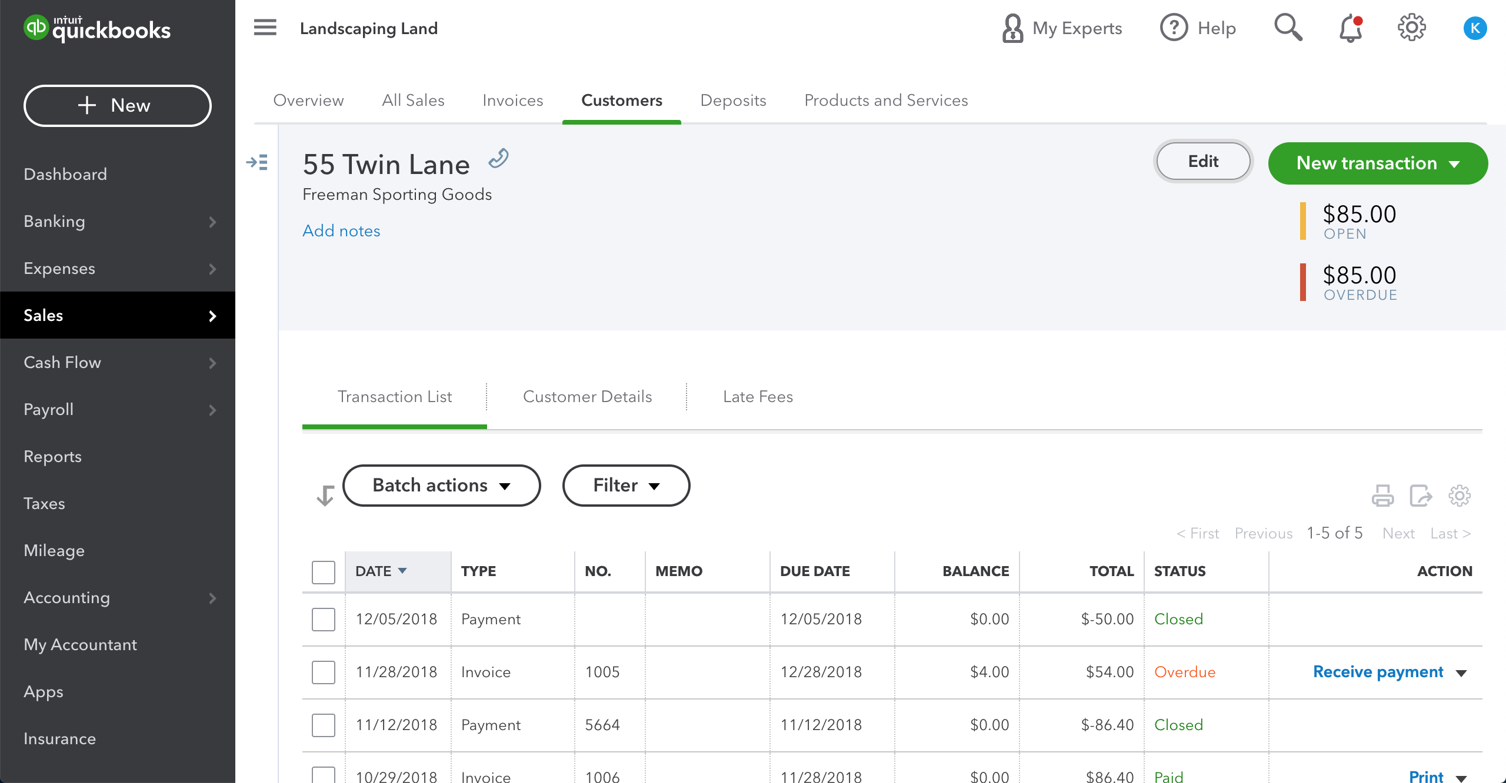Click the plus New button

coord(117,106)
